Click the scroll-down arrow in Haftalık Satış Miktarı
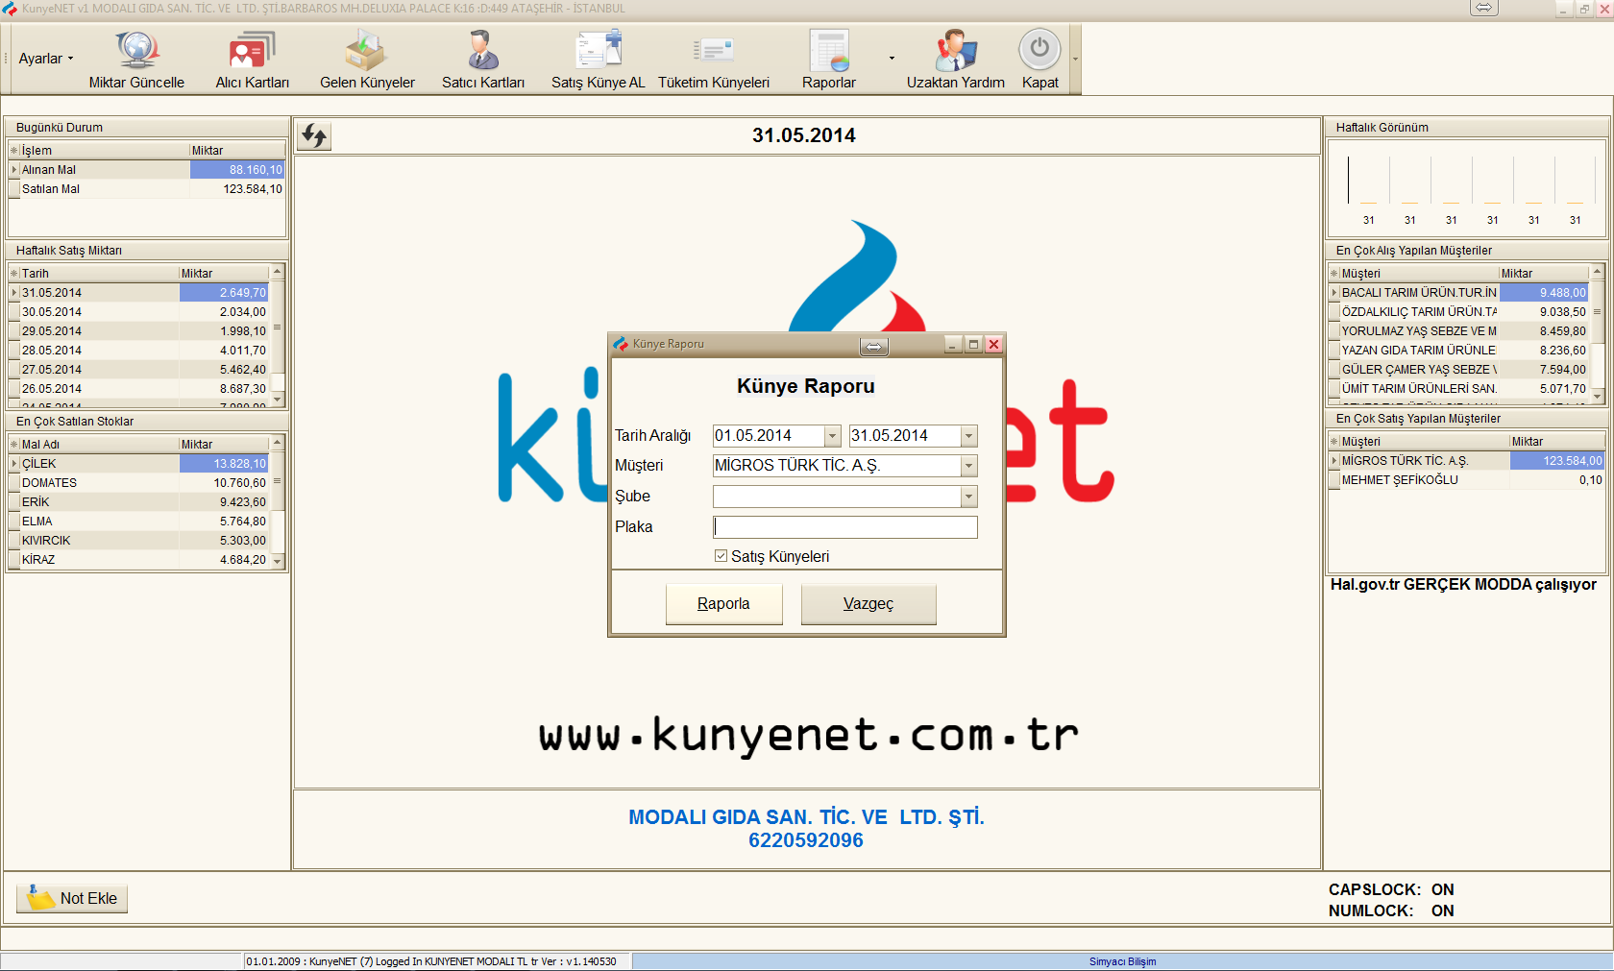 click(278, 399)
